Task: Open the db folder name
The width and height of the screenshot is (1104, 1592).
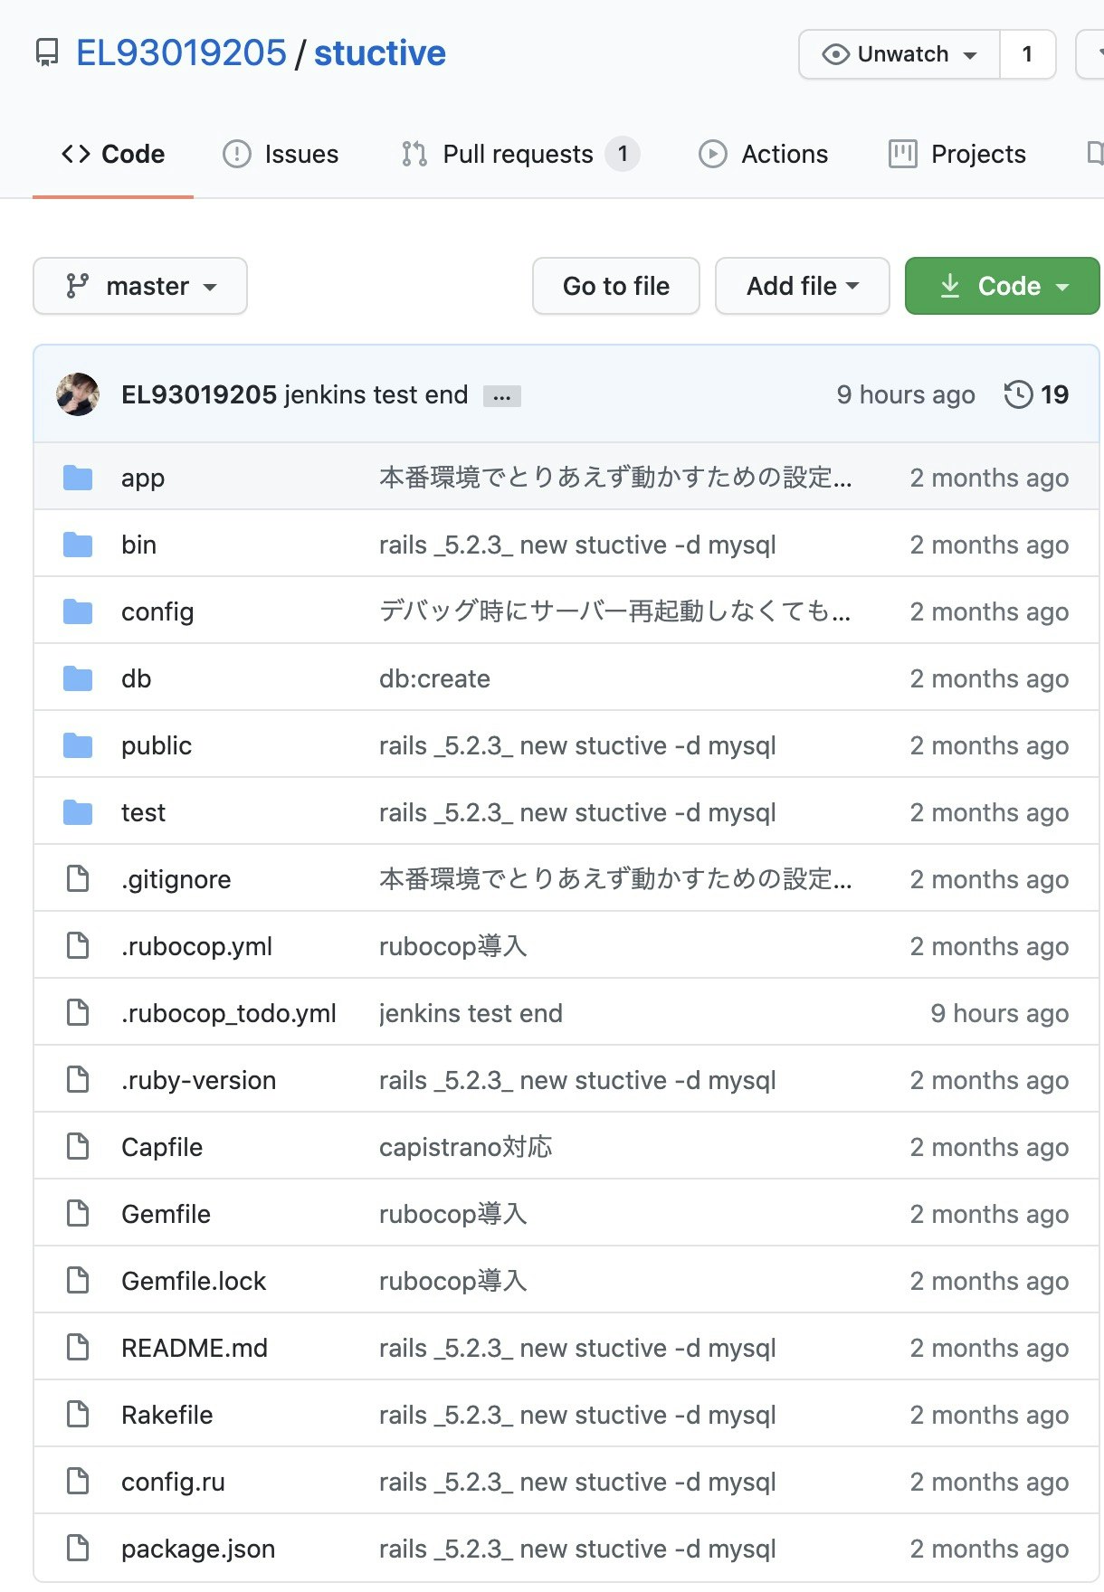Action: pyautogui.click(x=136, y=678)
